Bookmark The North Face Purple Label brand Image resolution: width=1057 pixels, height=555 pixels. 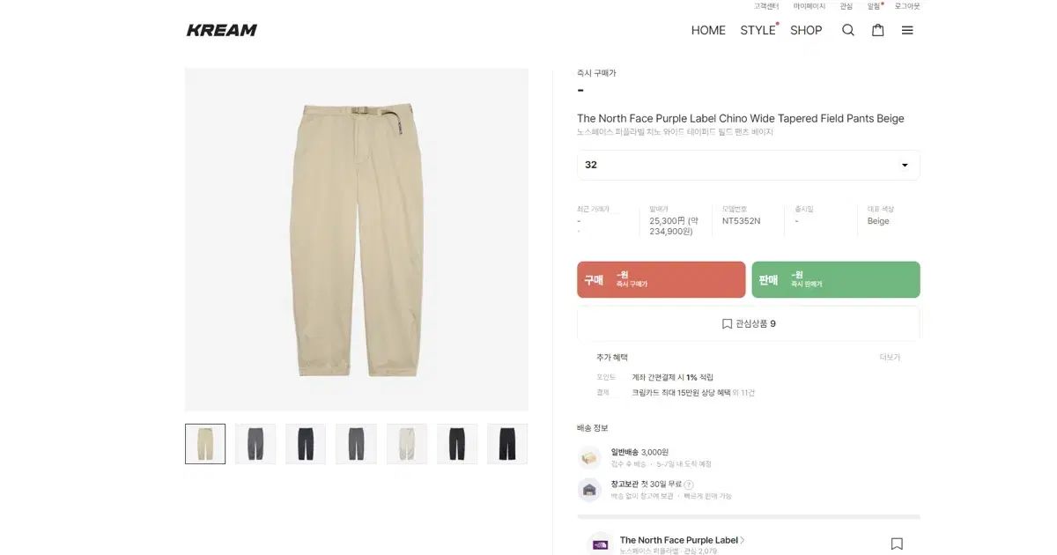coord(897,544)
